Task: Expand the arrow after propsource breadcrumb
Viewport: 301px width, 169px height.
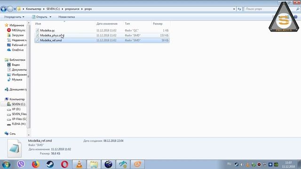Action: coord(82,9)
